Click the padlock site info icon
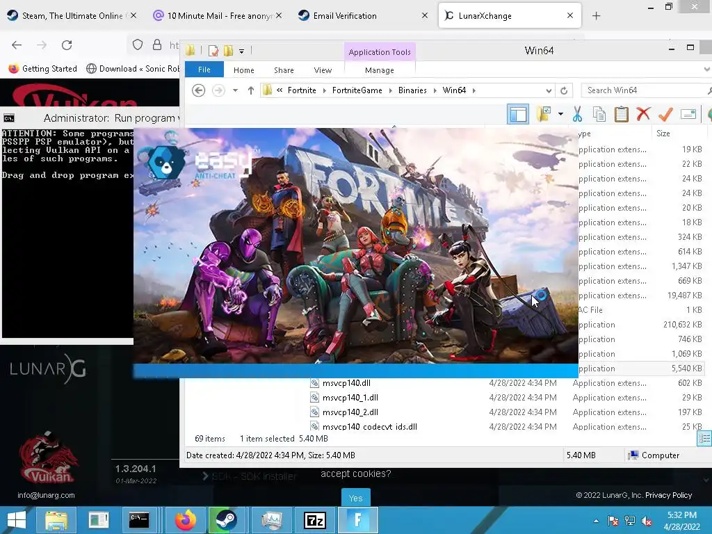Screen dimensions: 712x534 click(x=157, y=44)
